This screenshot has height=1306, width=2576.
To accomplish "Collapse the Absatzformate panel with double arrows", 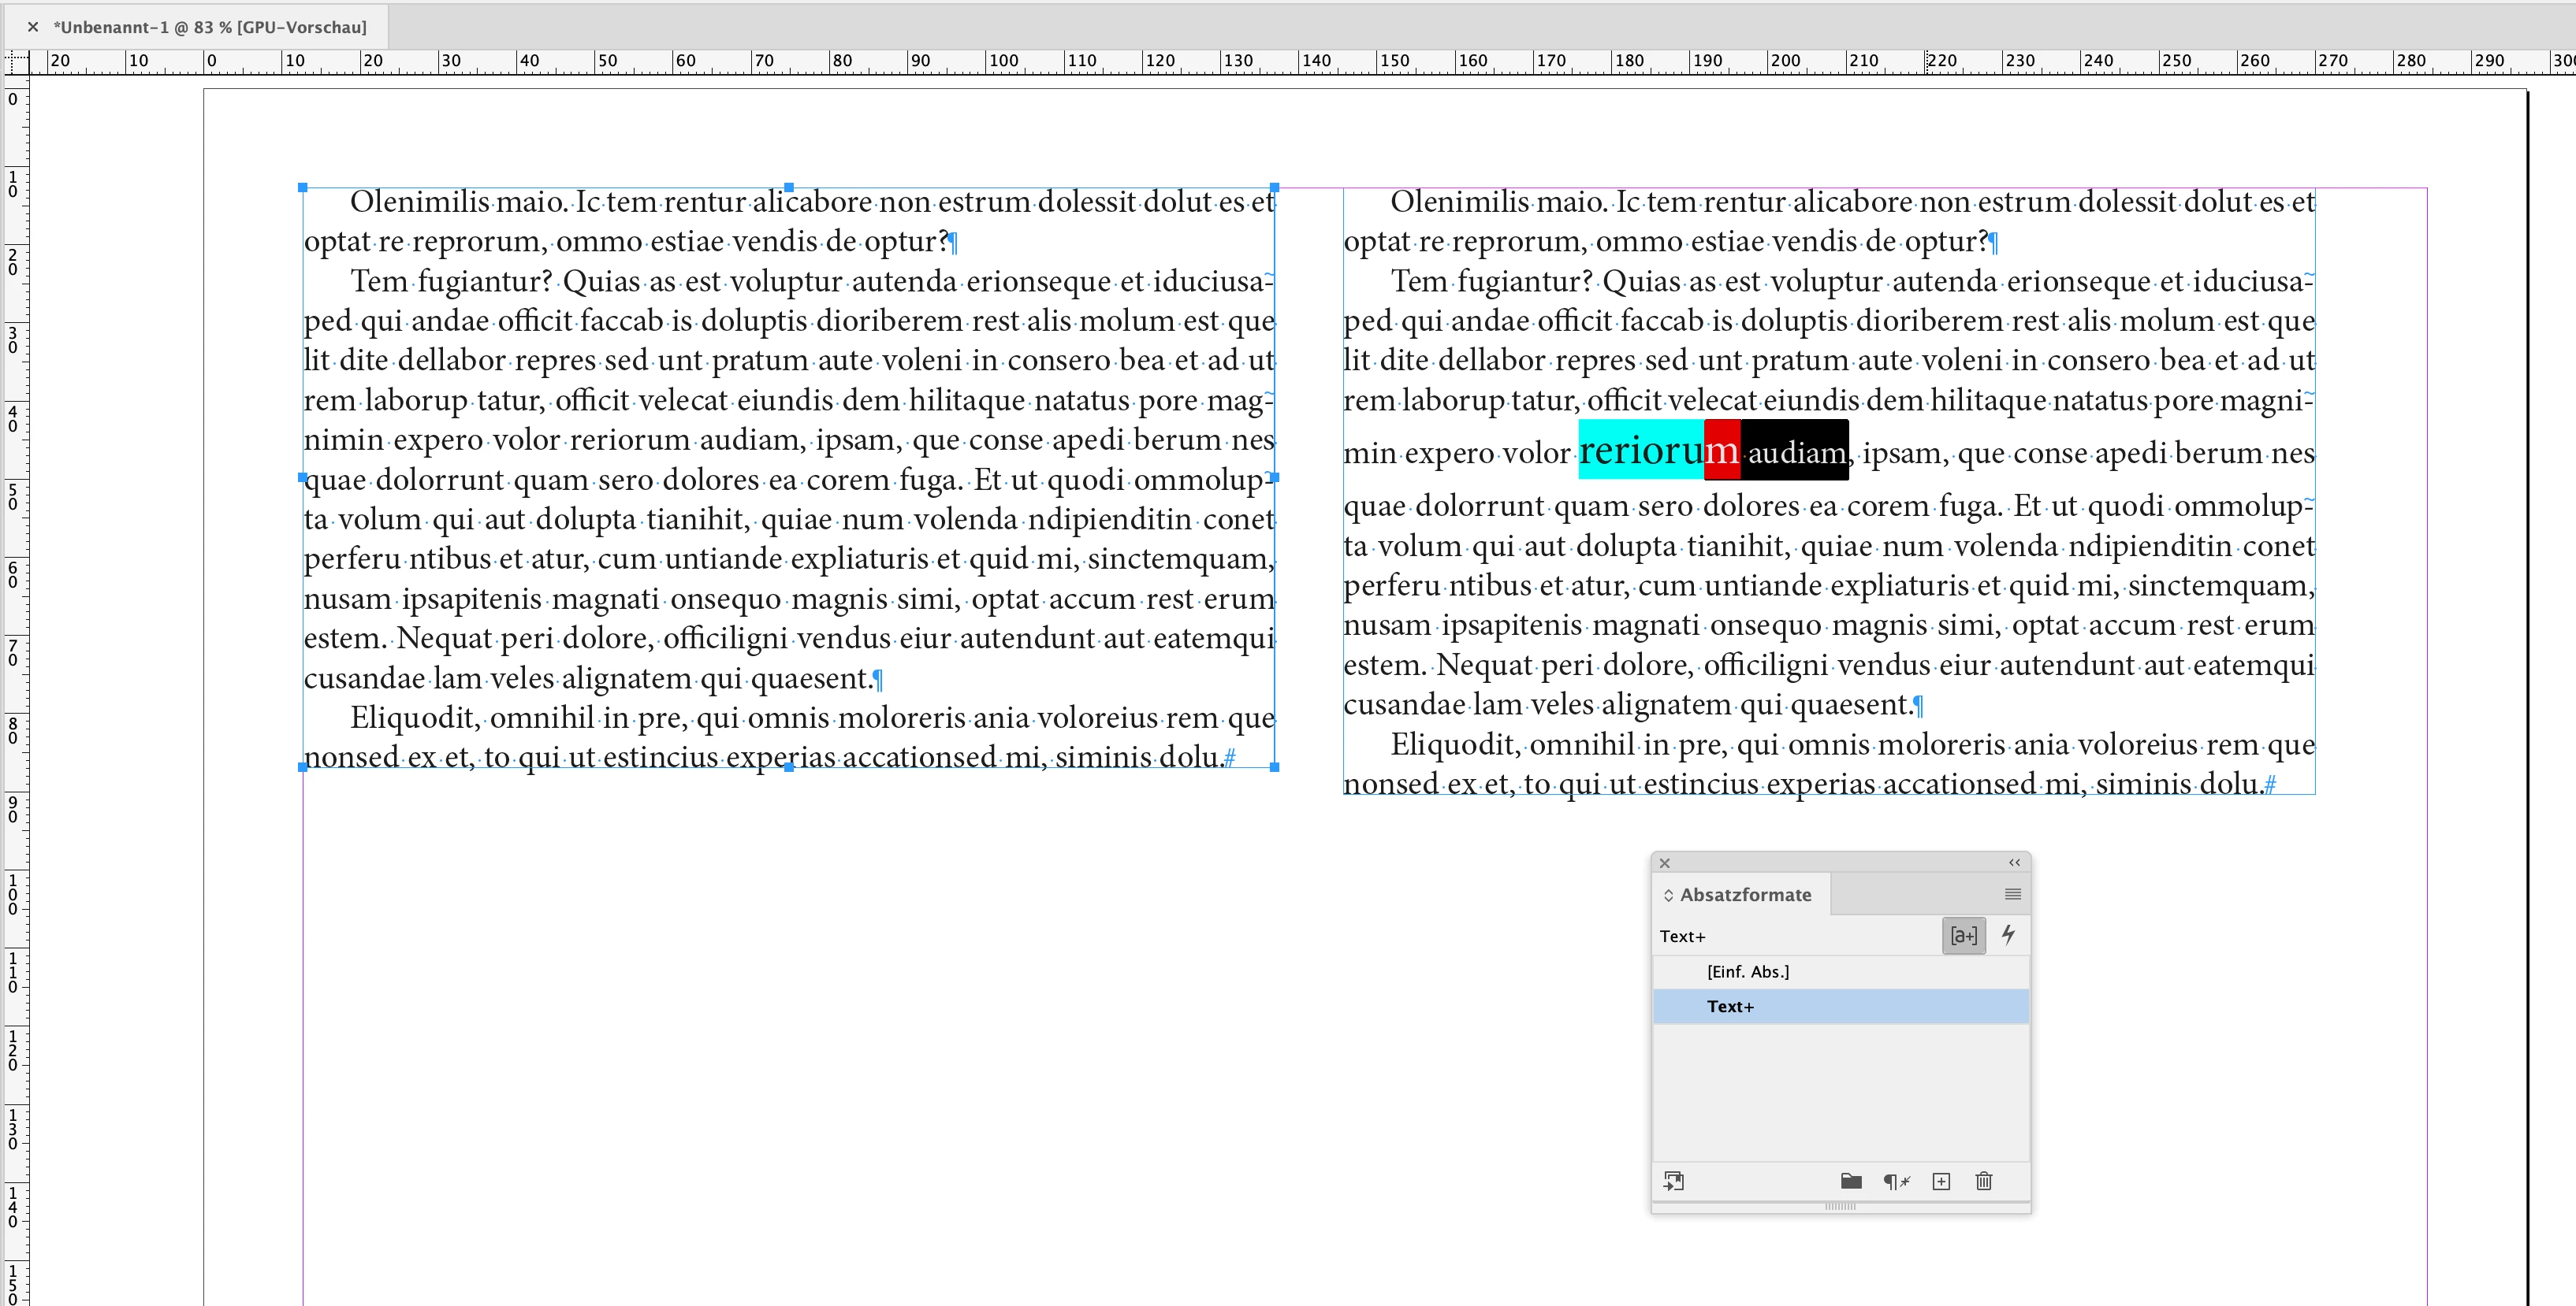I will (2014, 863).
